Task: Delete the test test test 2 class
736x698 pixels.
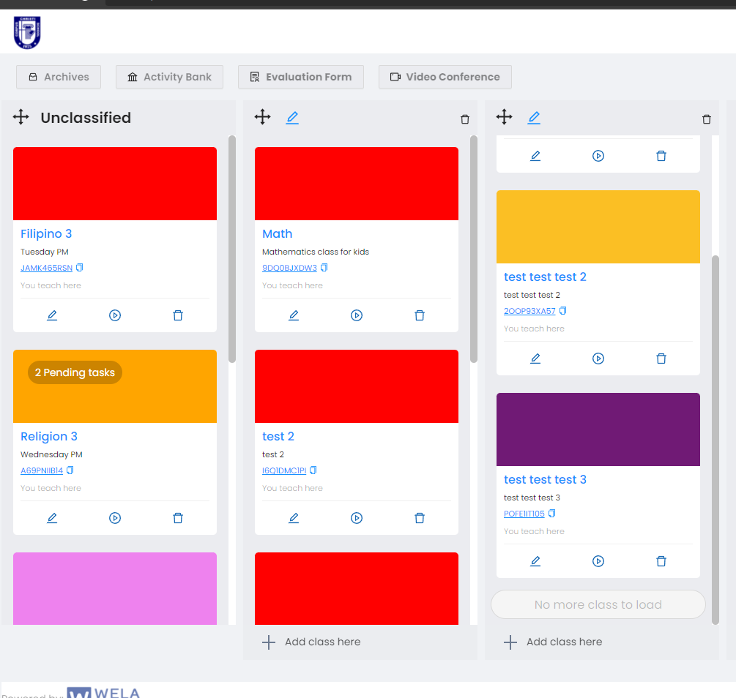Action: click(x=661, y=359)
